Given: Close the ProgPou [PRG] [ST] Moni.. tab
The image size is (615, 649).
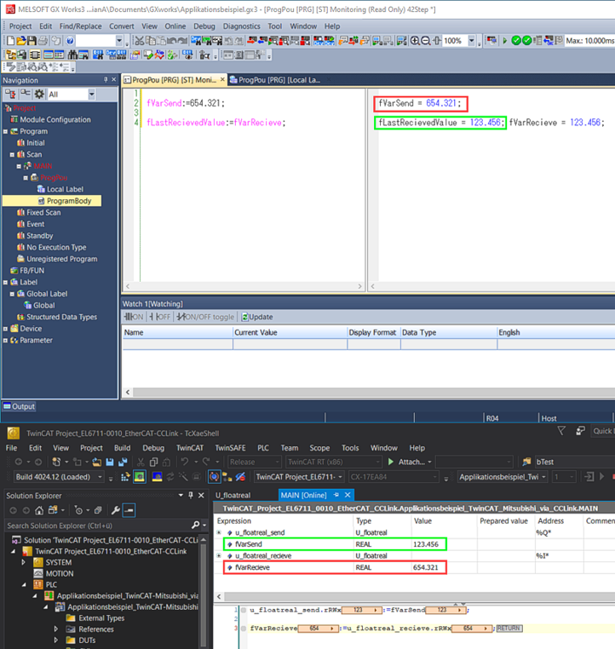Looking at the screenshot, I should pyautogui.click(x=222, y=79).
